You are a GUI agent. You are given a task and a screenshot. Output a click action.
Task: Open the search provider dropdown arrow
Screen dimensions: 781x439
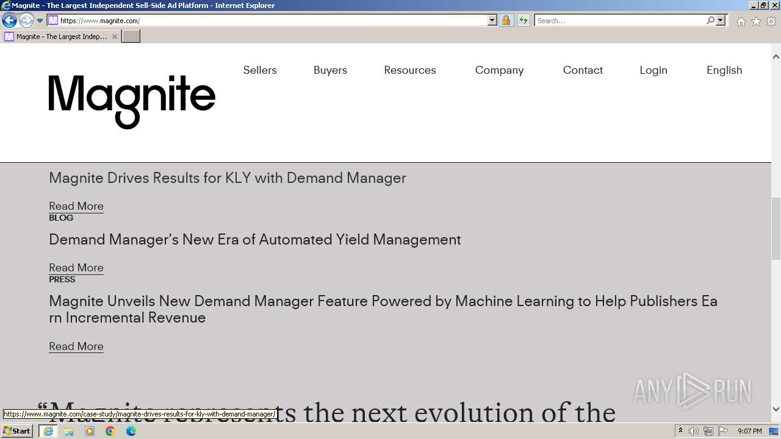(721, 21)
